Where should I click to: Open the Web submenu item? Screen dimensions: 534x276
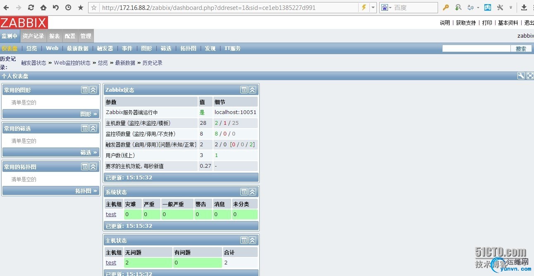pos(52,48)
